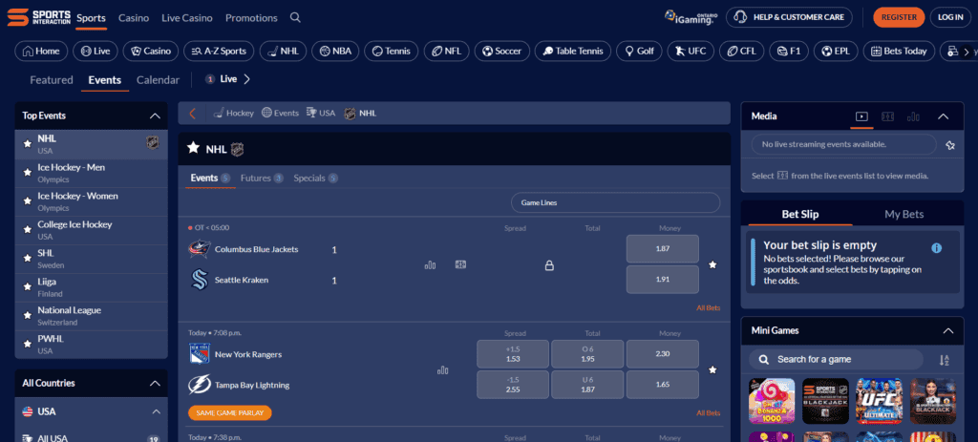The width and height of the screenshot is (978, 442).
Task: Click the Sports Interaction logo
Action: click(x=38, y=17)
